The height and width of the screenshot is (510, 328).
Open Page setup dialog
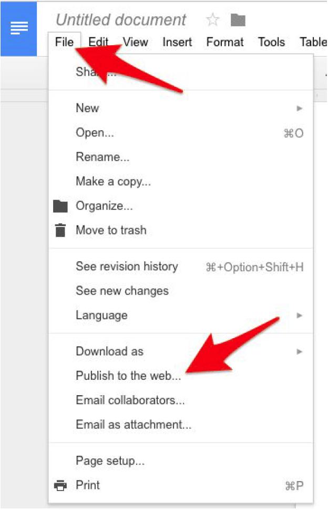point(110,461)
